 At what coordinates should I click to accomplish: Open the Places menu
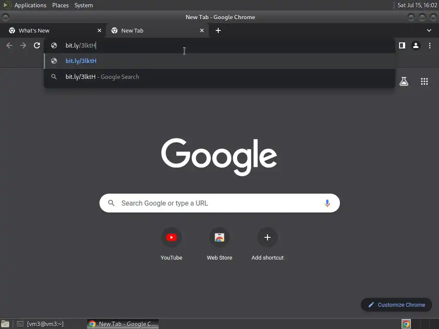[60, 5]
